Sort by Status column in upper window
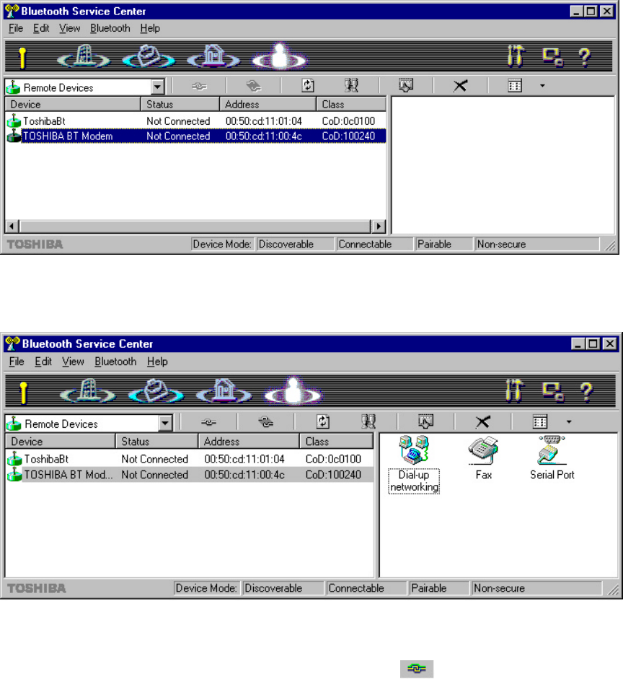 point(180,105)
